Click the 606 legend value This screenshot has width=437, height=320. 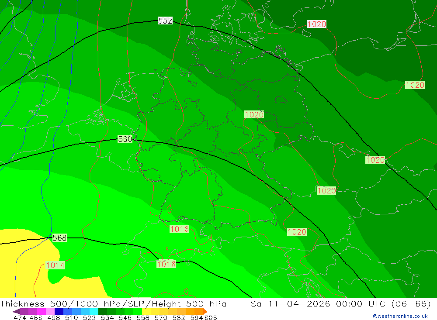tap(211, 317)
